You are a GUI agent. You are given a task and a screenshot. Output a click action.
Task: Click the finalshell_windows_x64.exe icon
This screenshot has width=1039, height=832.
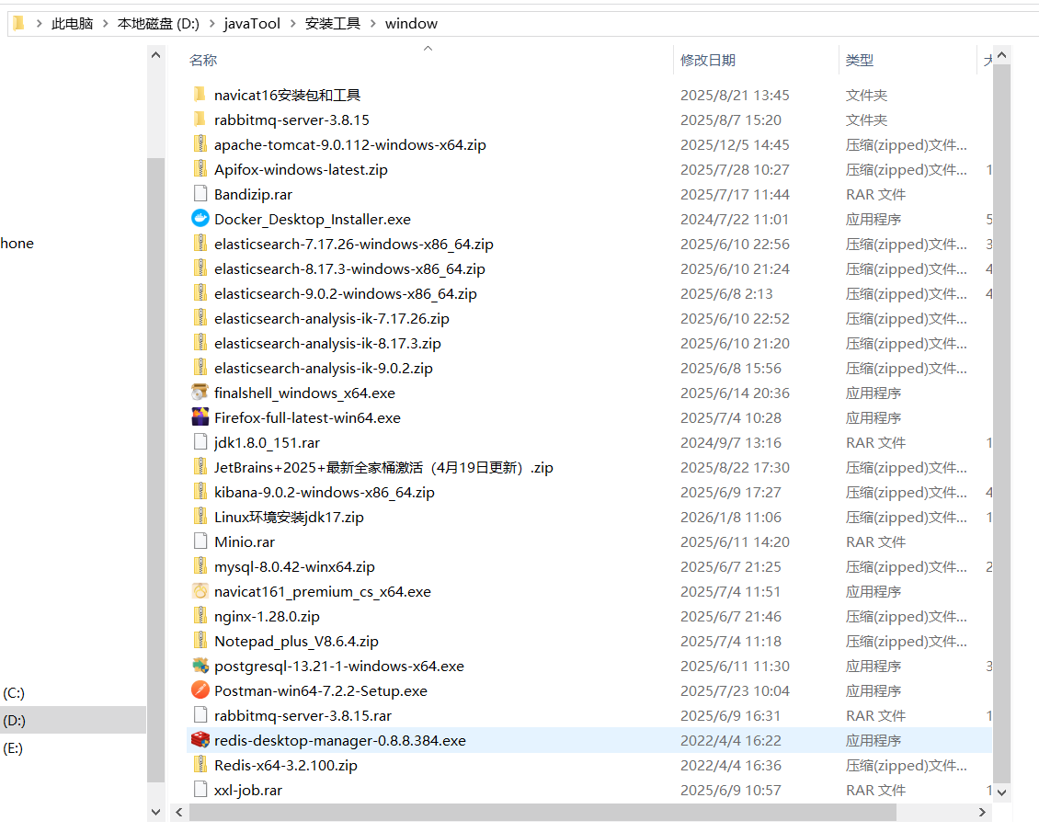pyautogui.click(x=200, y=393)
